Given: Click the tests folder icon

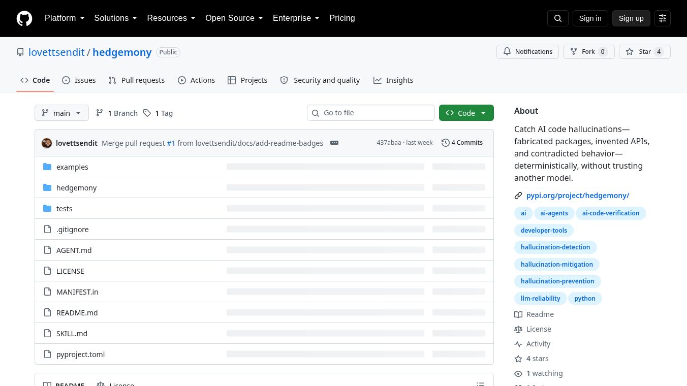Looking at the screenshot, I should click(47, 208).
